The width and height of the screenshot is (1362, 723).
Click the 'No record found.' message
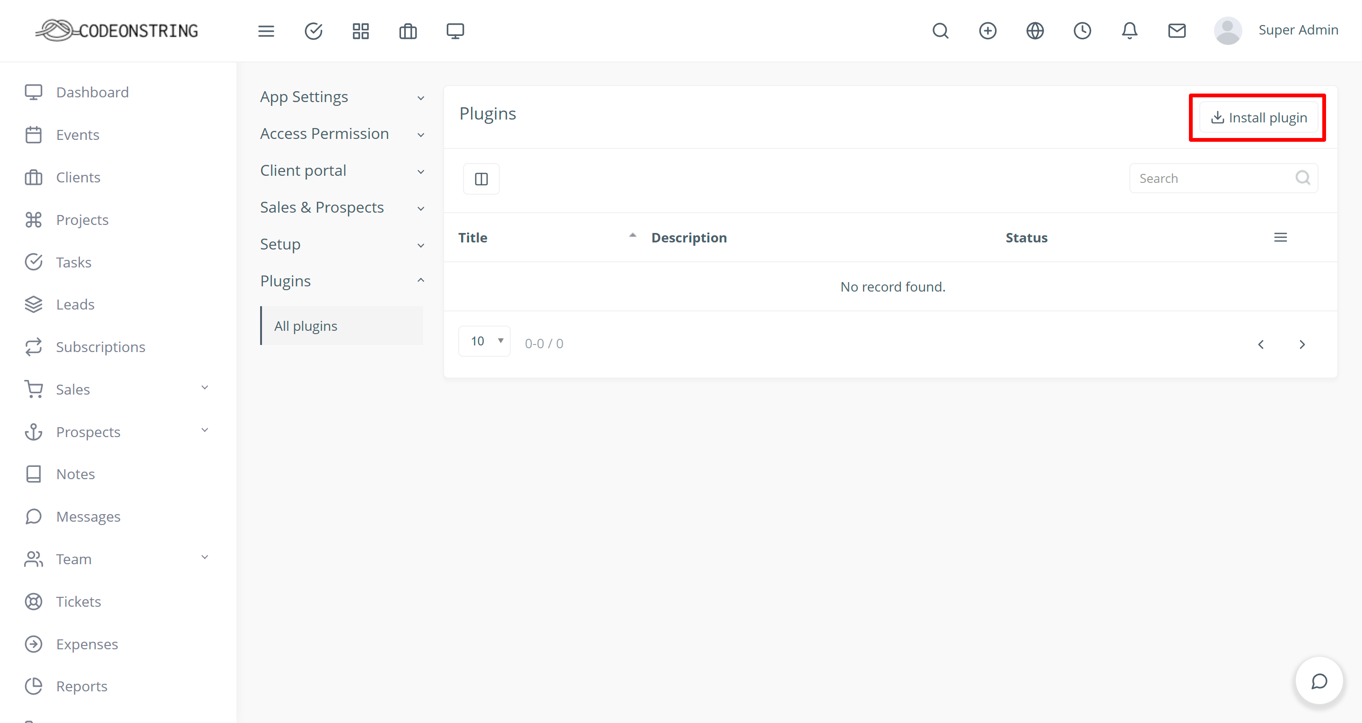click(x=893, y=287)
